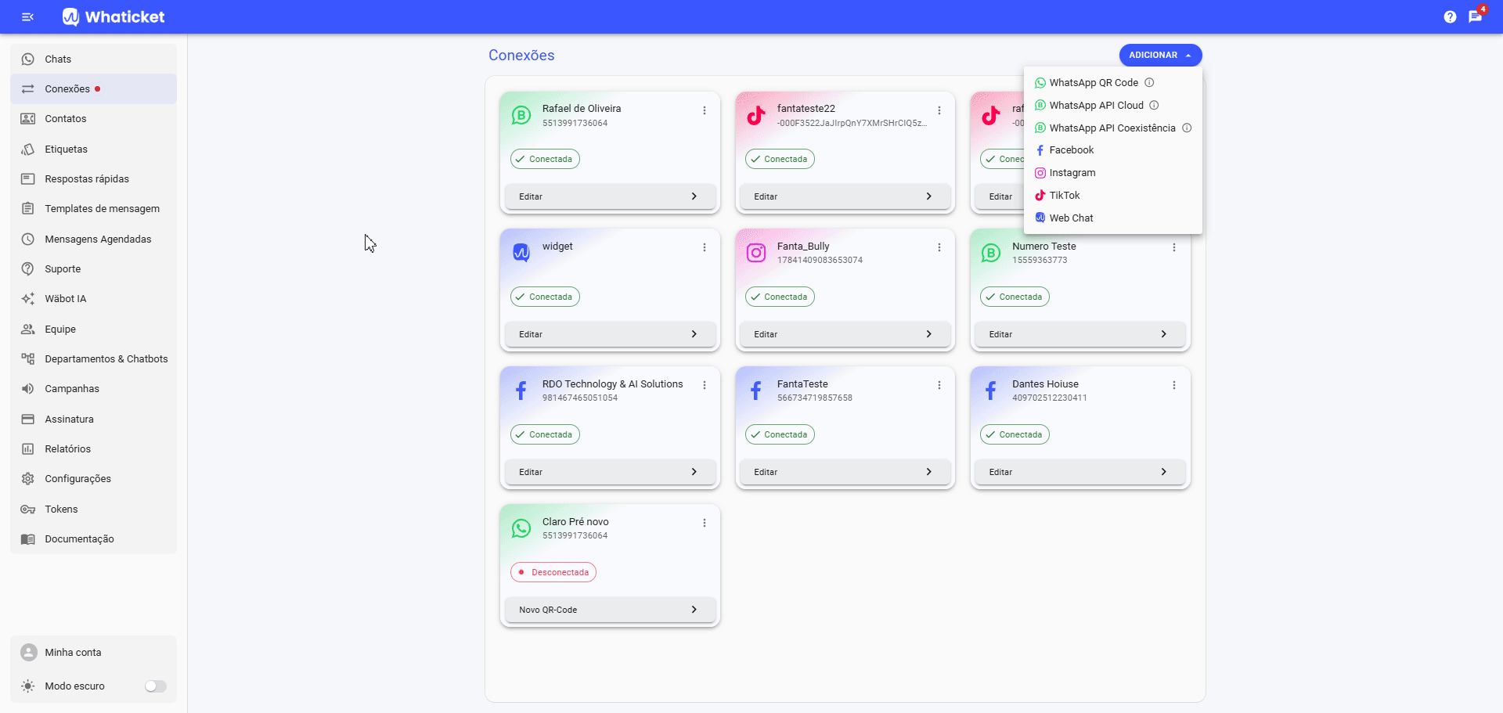This screenshot has height=713, width=1503.
Task: Open notifications chat icon with badge
Action: pos(1476,16)
